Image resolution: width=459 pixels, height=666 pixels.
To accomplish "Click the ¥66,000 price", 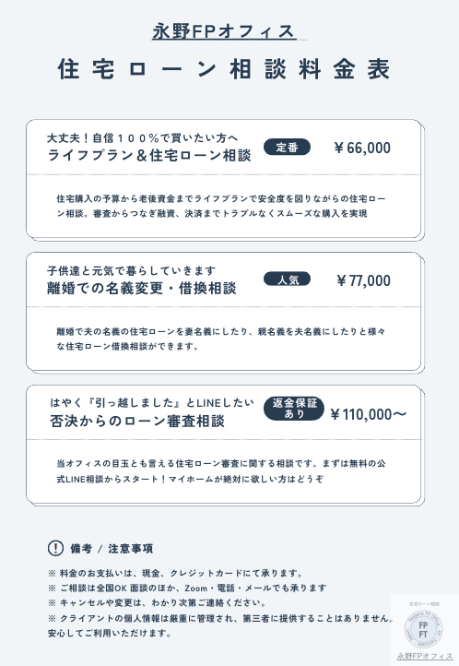I will click(x=362, y=148).
